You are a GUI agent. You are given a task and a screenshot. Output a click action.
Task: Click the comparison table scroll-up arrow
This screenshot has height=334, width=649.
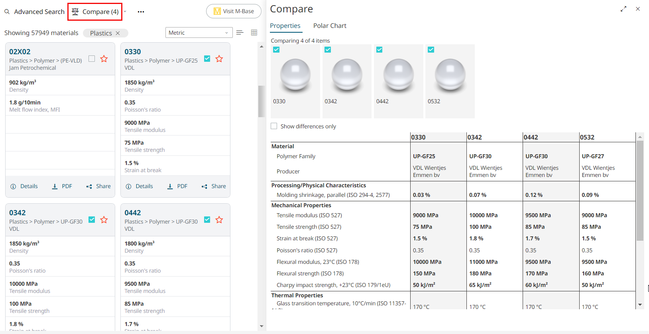coord(640,137)
